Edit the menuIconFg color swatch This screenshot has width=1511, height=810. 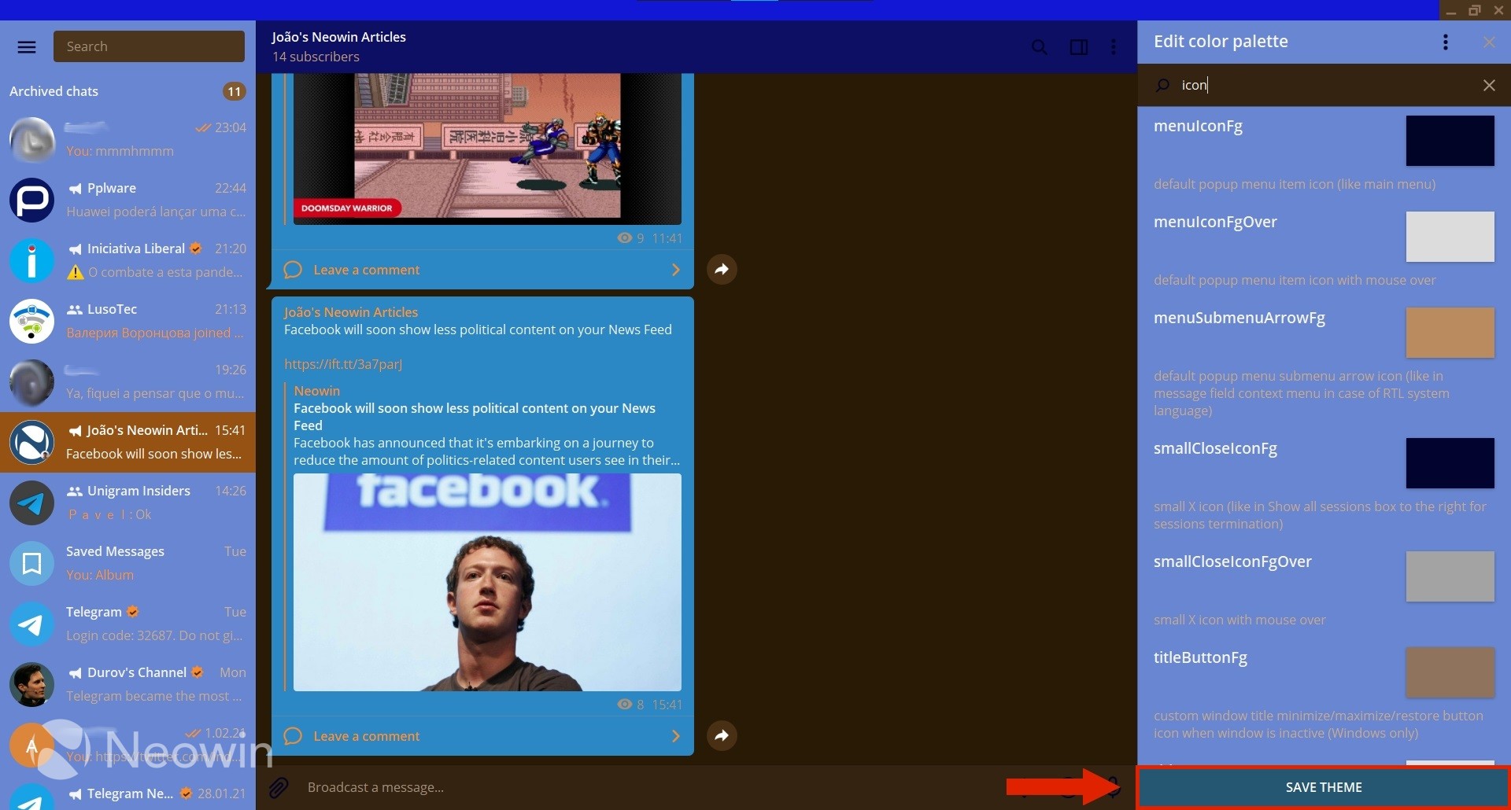[x=1449, y=141]
